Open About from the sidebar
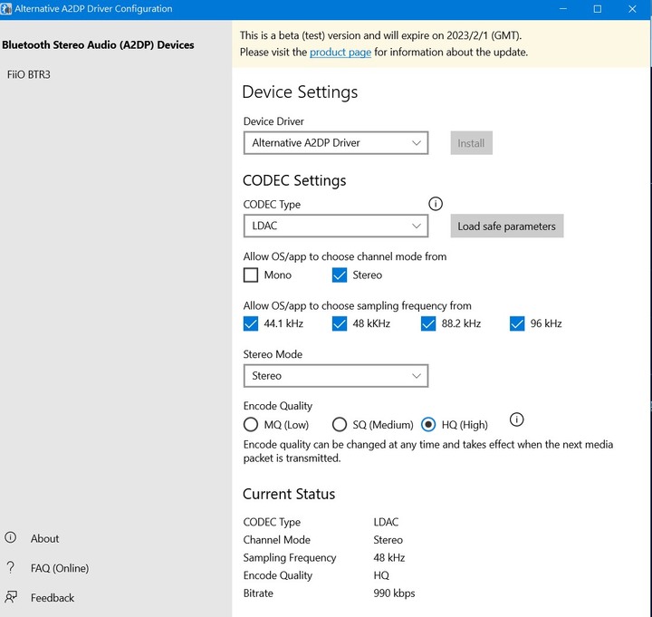 click(x=45, y=538)
